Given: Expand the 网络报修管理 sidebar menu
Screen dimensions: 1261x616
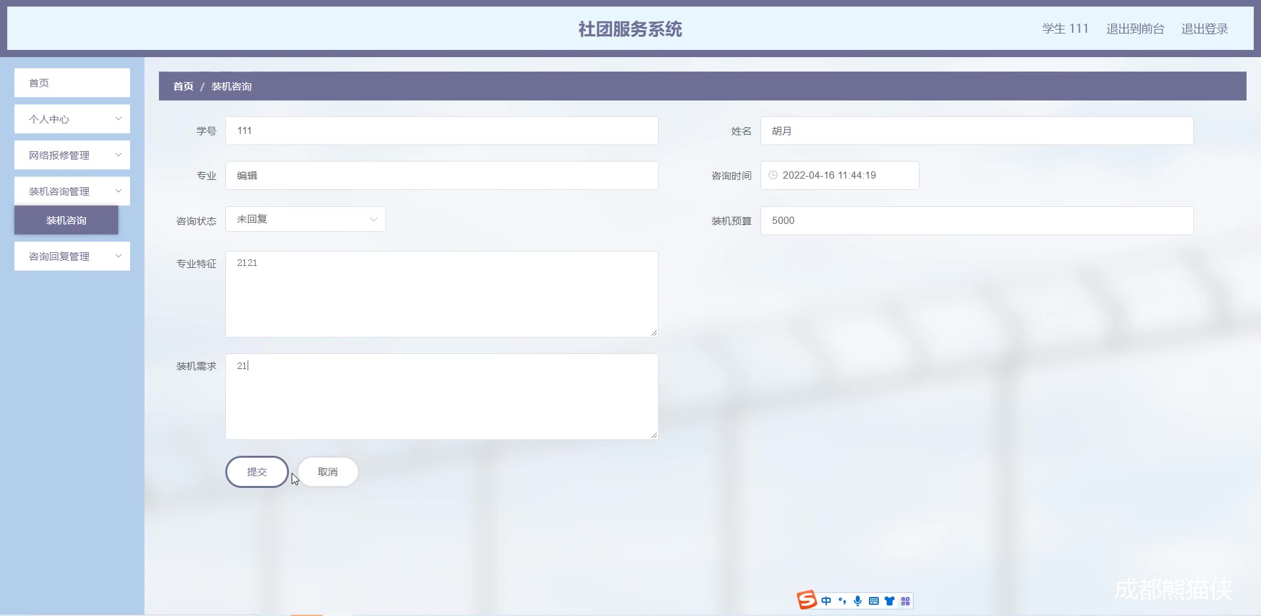Looking at the screenshot, I should [x=72, y=155].
